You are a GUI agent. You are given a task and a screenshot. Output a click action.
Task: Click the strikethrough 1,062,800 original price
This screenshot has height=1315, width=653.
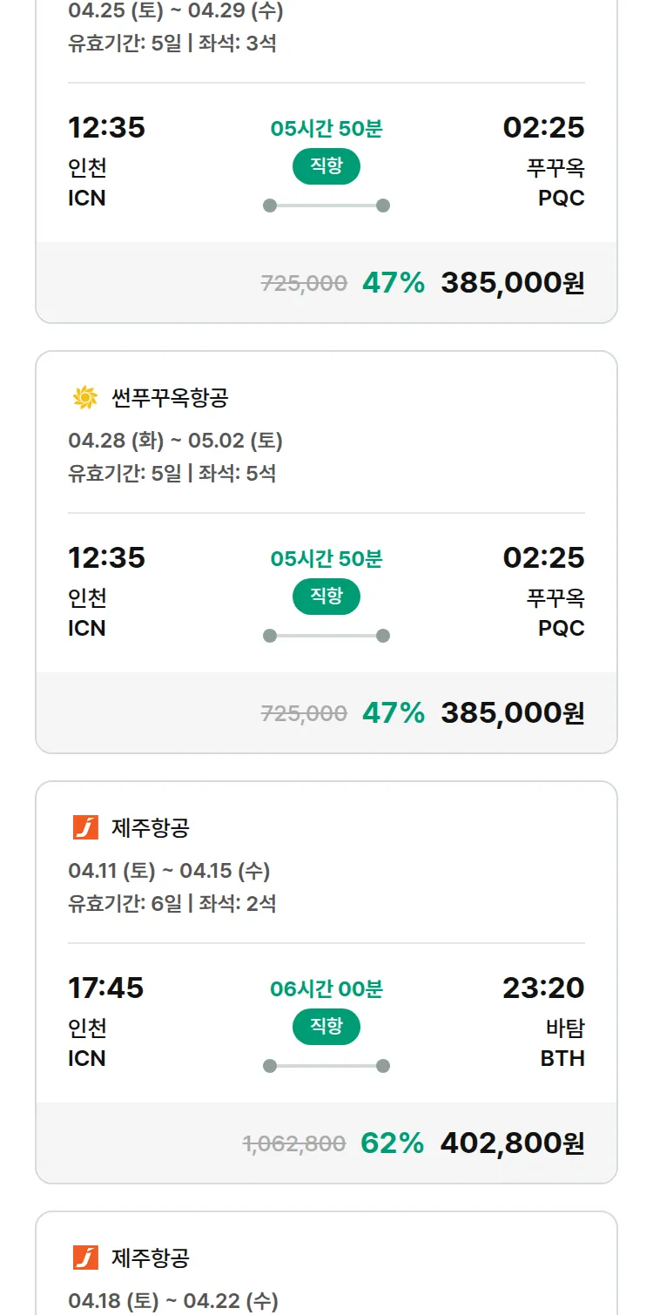[294, 1143]
